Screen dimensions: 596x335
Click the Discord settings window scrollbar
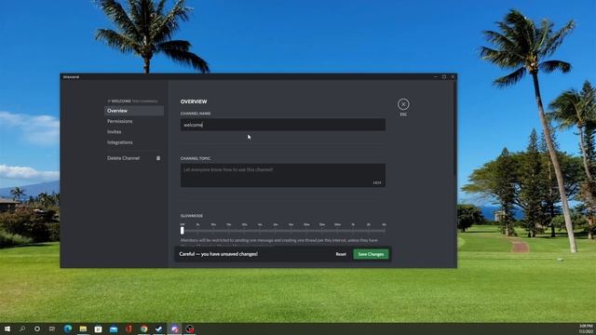[455, 129]
